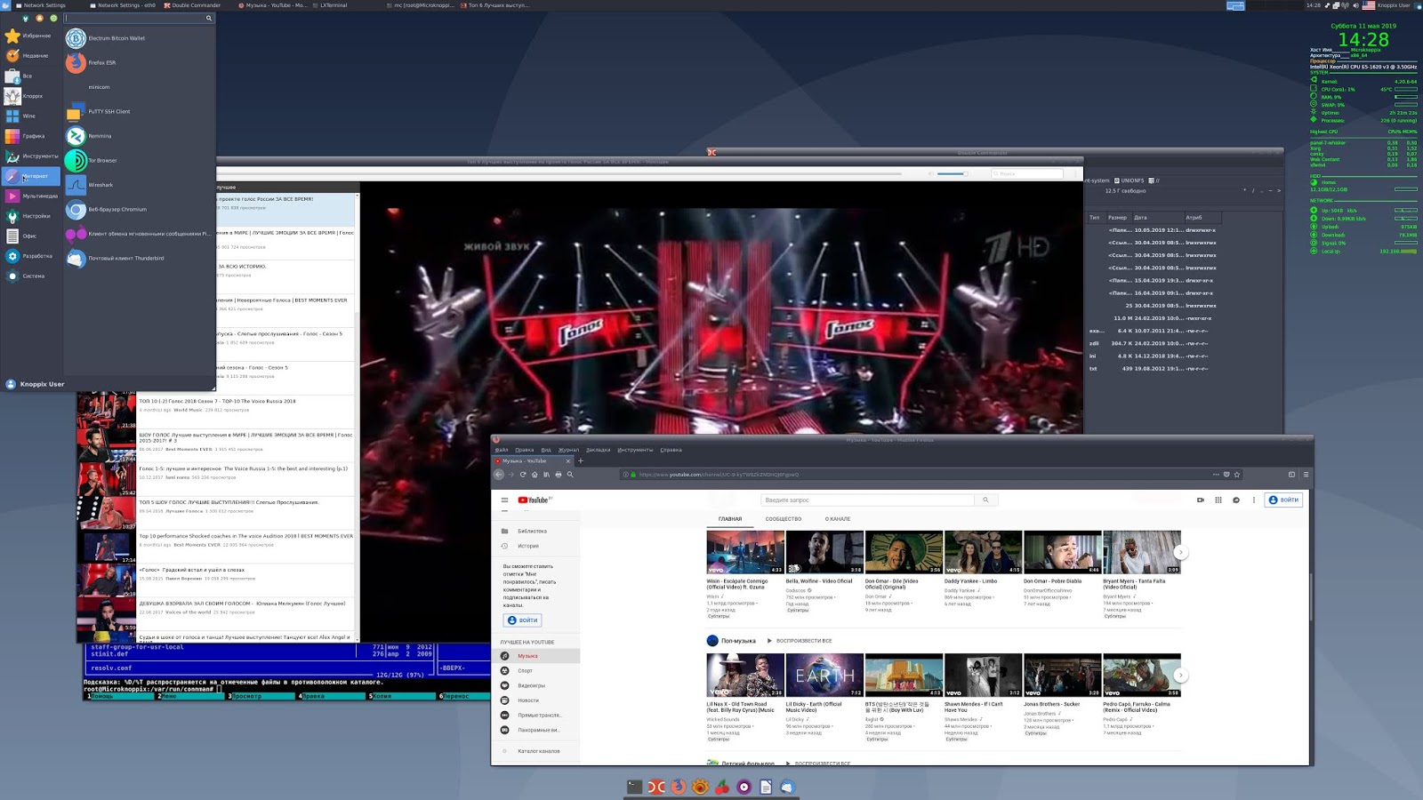
Task: Launch Remmina remote desktop client
Action: click(x=138, y=136)
